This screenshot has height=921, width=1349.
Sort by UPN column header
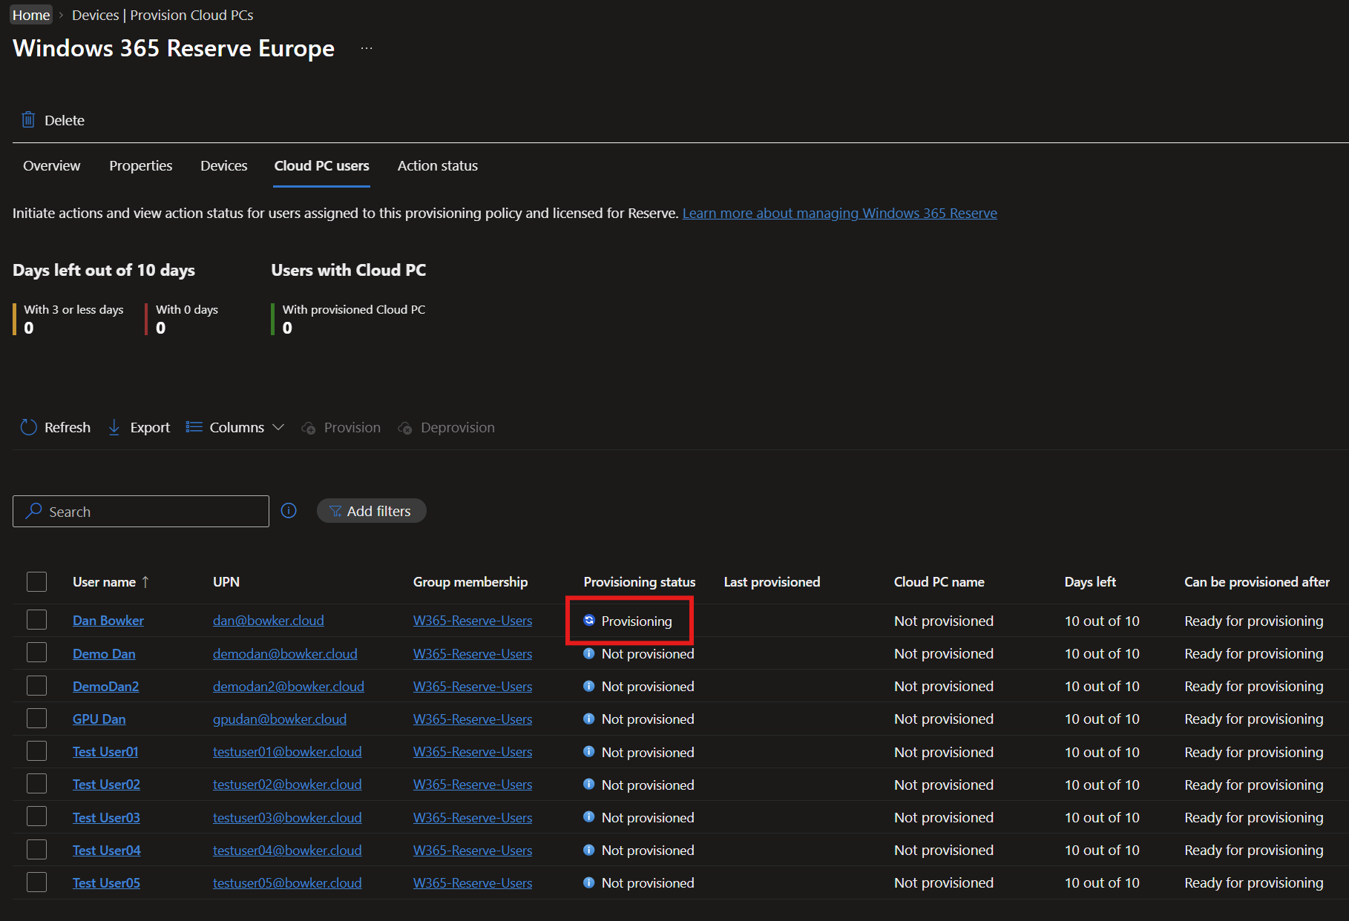(x=226, y=582)
